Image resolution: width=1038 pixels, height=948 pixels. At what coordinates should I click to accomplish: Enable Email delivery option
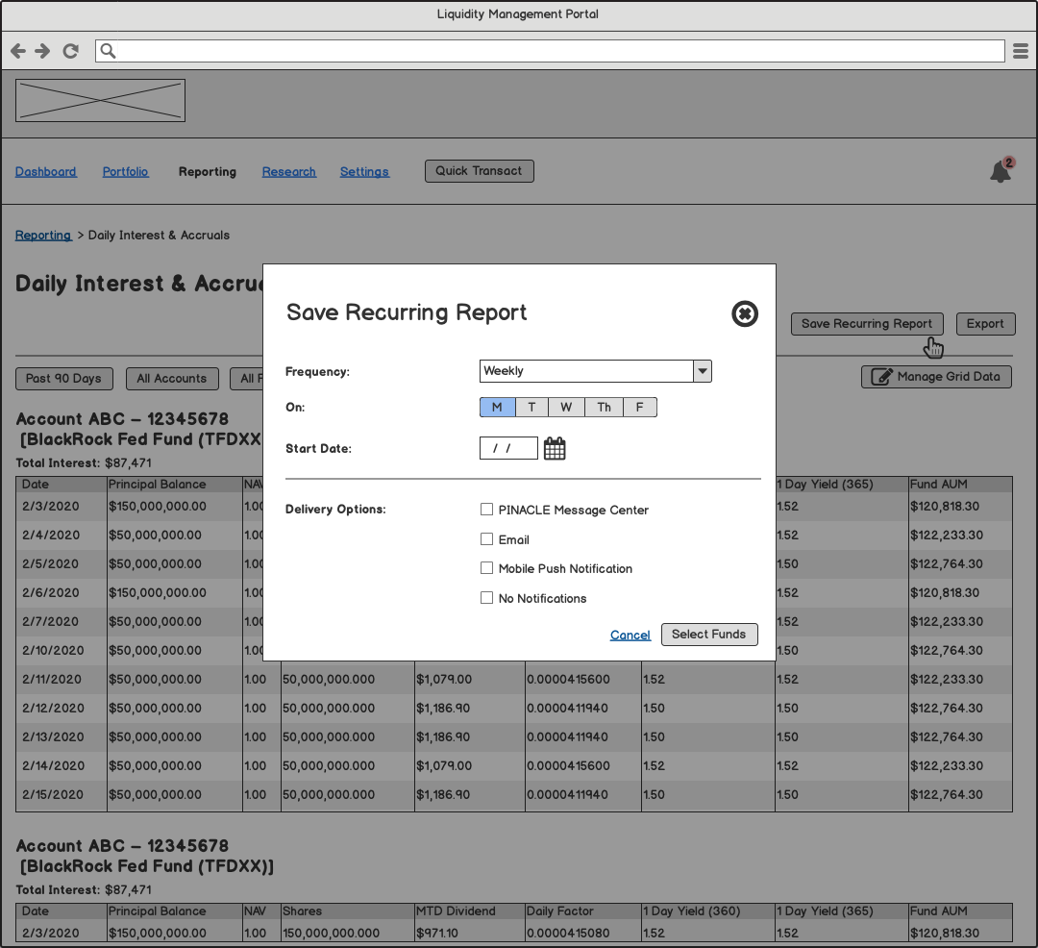pos(486,538)
